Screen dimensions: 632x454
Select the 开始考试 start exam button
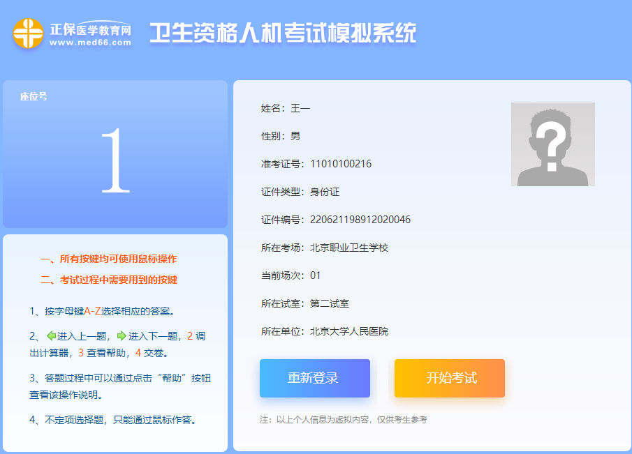click(449, 378)
